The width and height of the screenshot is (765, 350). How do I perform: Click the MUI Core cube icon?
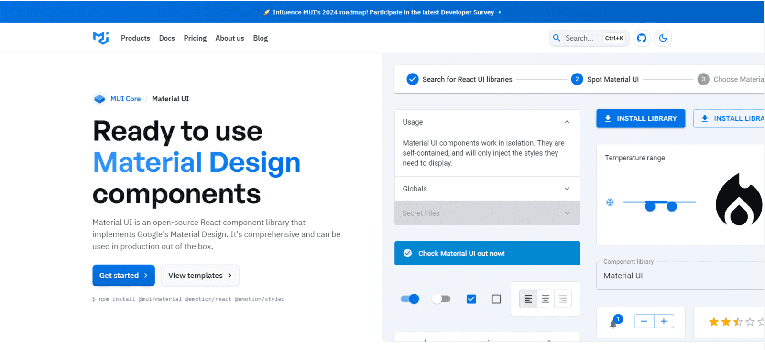(x=99, y=99)
